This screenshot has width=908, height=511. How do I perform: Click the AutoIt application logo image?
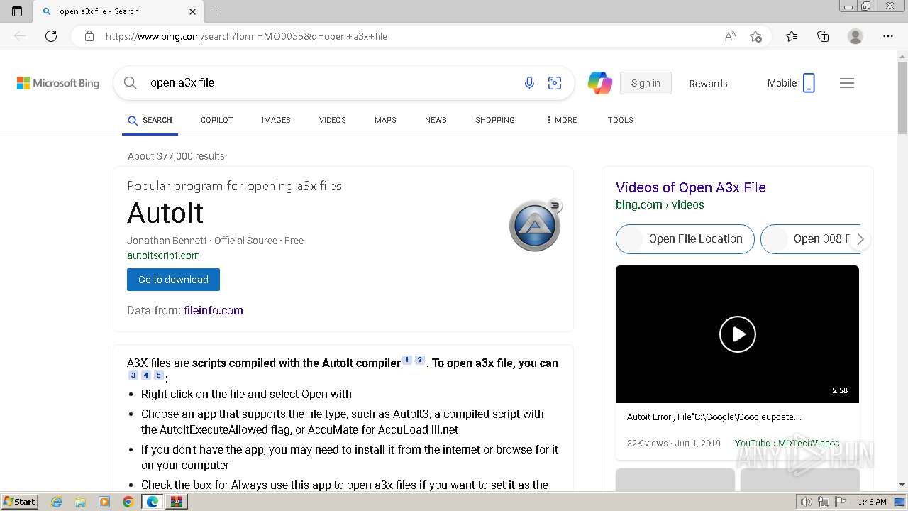click(x=536, y=225)
